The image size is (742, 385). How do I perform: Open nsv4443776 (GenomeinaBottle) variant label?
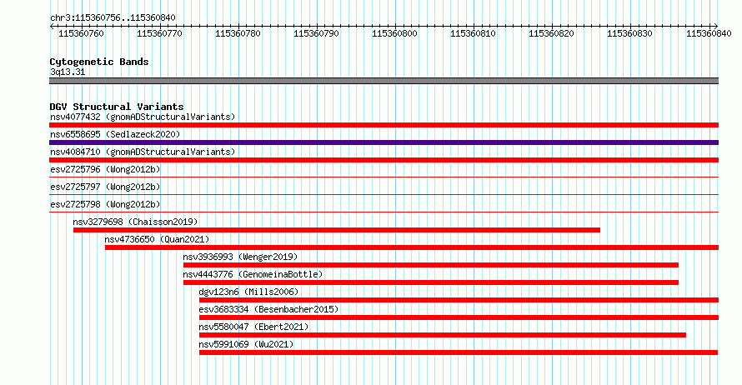(x=253, y=274)
